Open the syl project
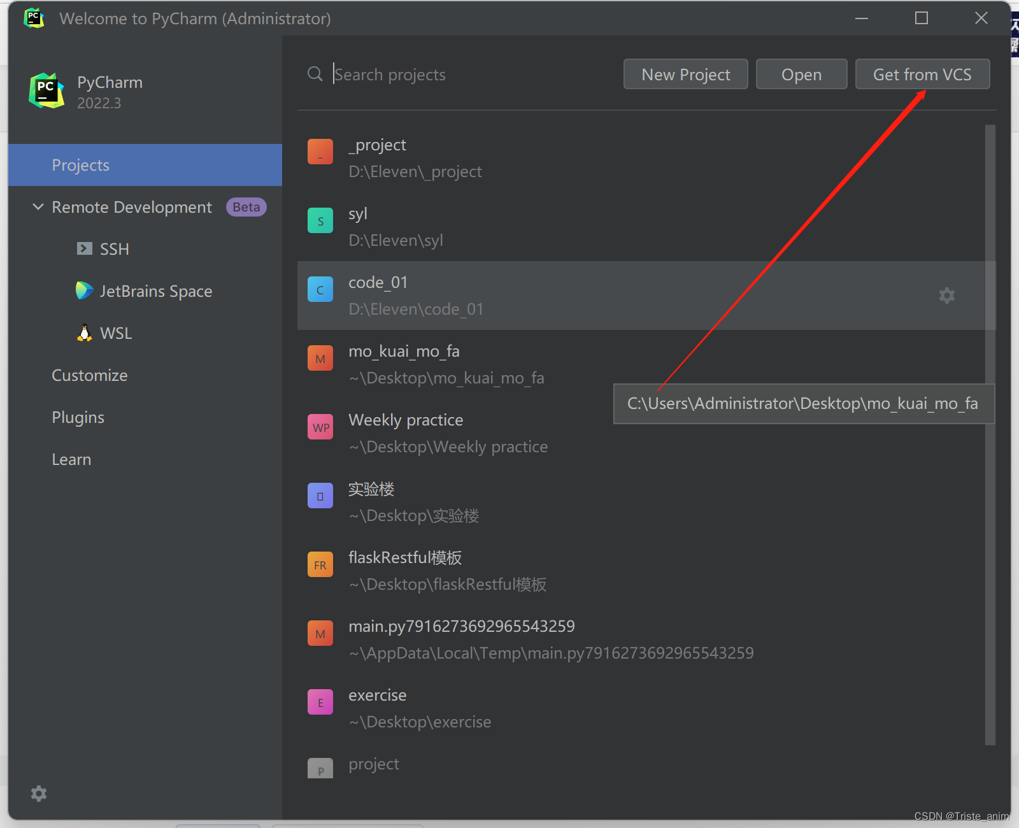The height and width of the screenshot is (828, 1019). 641,227
